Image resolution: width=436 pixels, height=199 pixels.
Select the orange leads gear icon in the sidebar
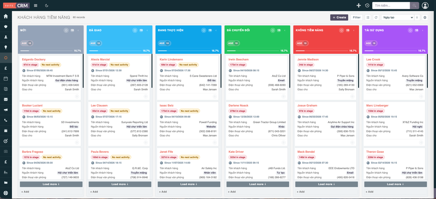pos(6,58)
